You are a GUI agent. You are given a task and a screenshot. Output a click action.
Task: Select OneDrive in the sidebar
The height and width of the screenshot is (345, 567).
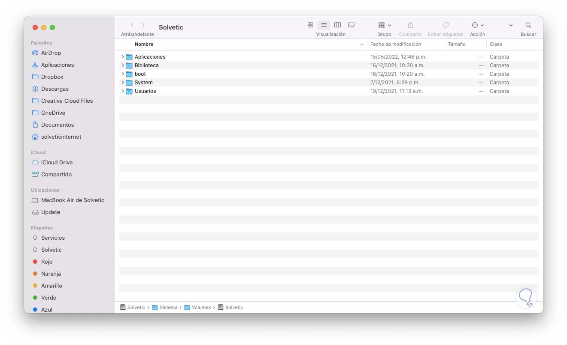pyautogui.click(x=49, y=113)
